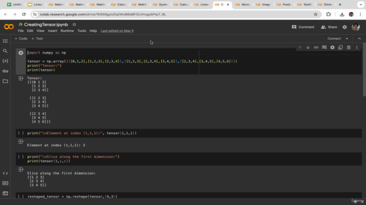
Task: Click the np.array tensor code line
Action: [132, 61]
